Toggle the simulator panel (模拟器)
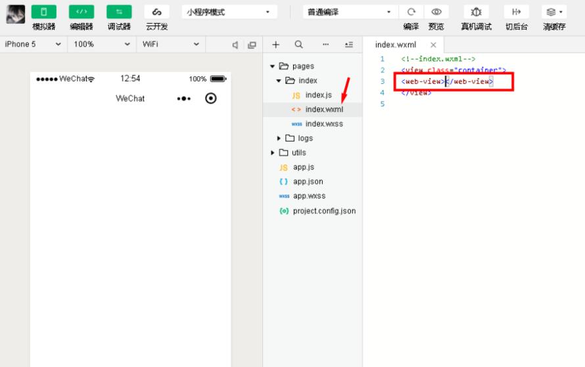Viewport: 585px width, 367px height. [x=44, y=12]
